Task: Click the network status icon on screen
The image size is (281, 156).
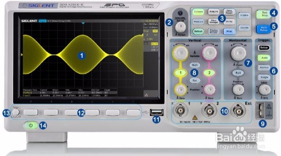Action: pos(146,95)
